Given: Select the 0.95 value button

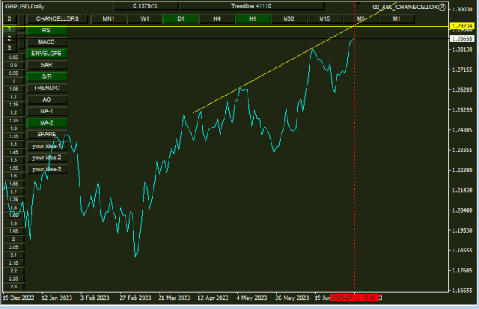Looking at the screenshot, I should (14, 73).
